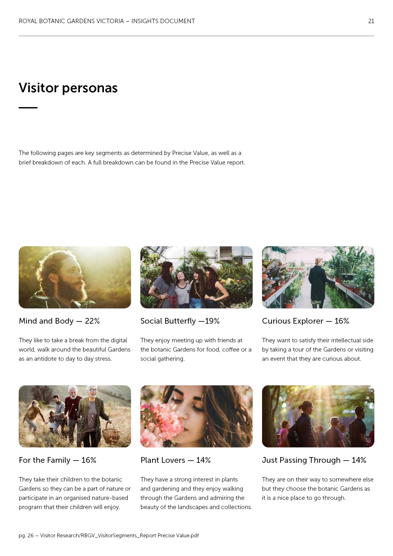Click the For the Family — 16% title
The image size is (393, 556).
coord(57,460)
